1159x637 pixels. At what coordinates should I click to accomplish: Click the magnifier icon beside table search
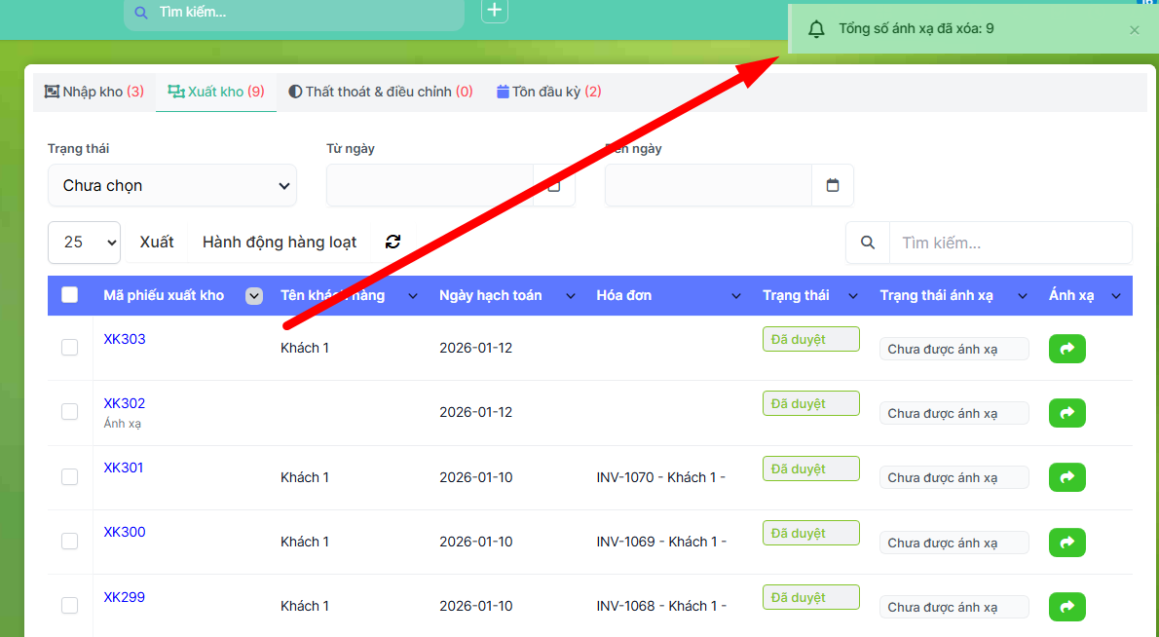(868, 243)
